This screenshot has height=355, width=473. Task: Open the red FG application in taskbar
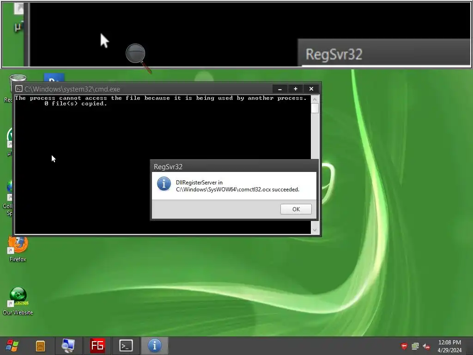[x=97, y=345]
